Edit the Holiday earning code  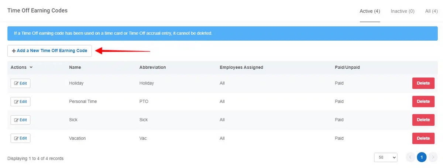pyautogui.click(x=20, y=83)
